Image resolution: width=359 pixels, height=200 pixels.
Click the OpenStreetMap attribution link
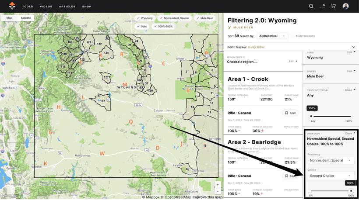176,197
